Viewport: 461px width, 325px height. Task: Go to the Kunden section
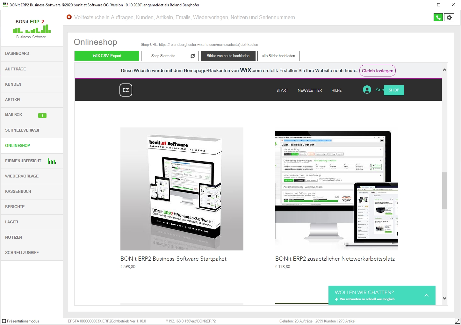[32, 84]
